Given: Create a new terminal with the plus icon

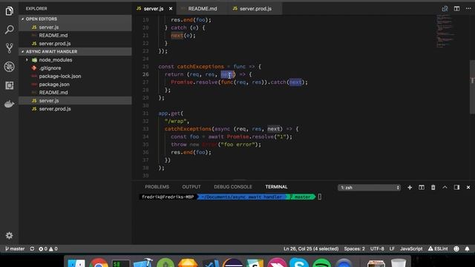Looking at the screenshot, I should click(x=410, y=188).
